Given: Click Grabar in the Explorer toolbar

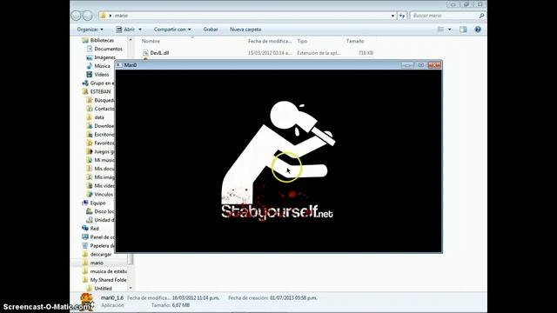Looking at the screenshot, I should [x=211, y=30].
